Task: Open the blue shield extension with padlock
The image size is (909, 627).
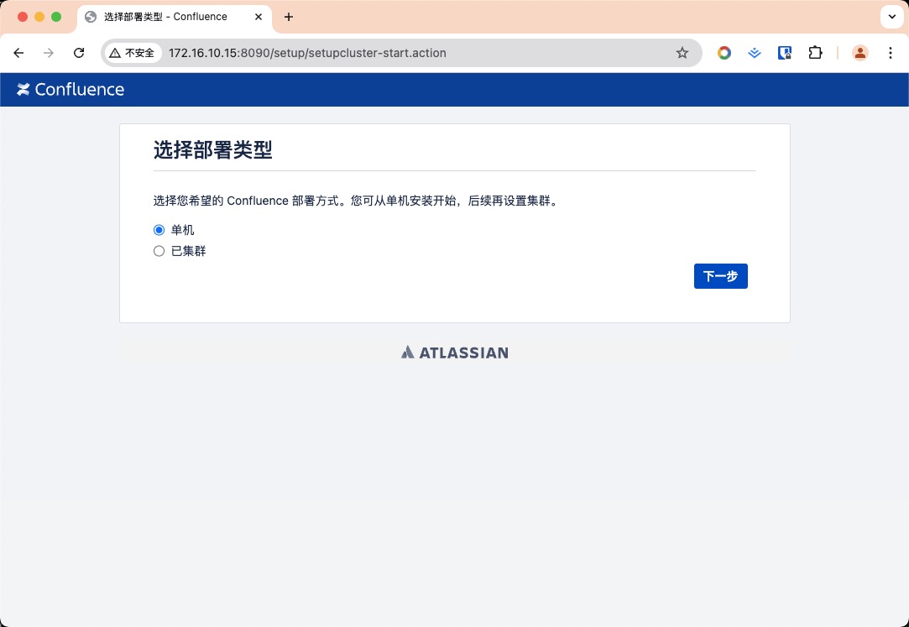Action: (x=785, y=53)
